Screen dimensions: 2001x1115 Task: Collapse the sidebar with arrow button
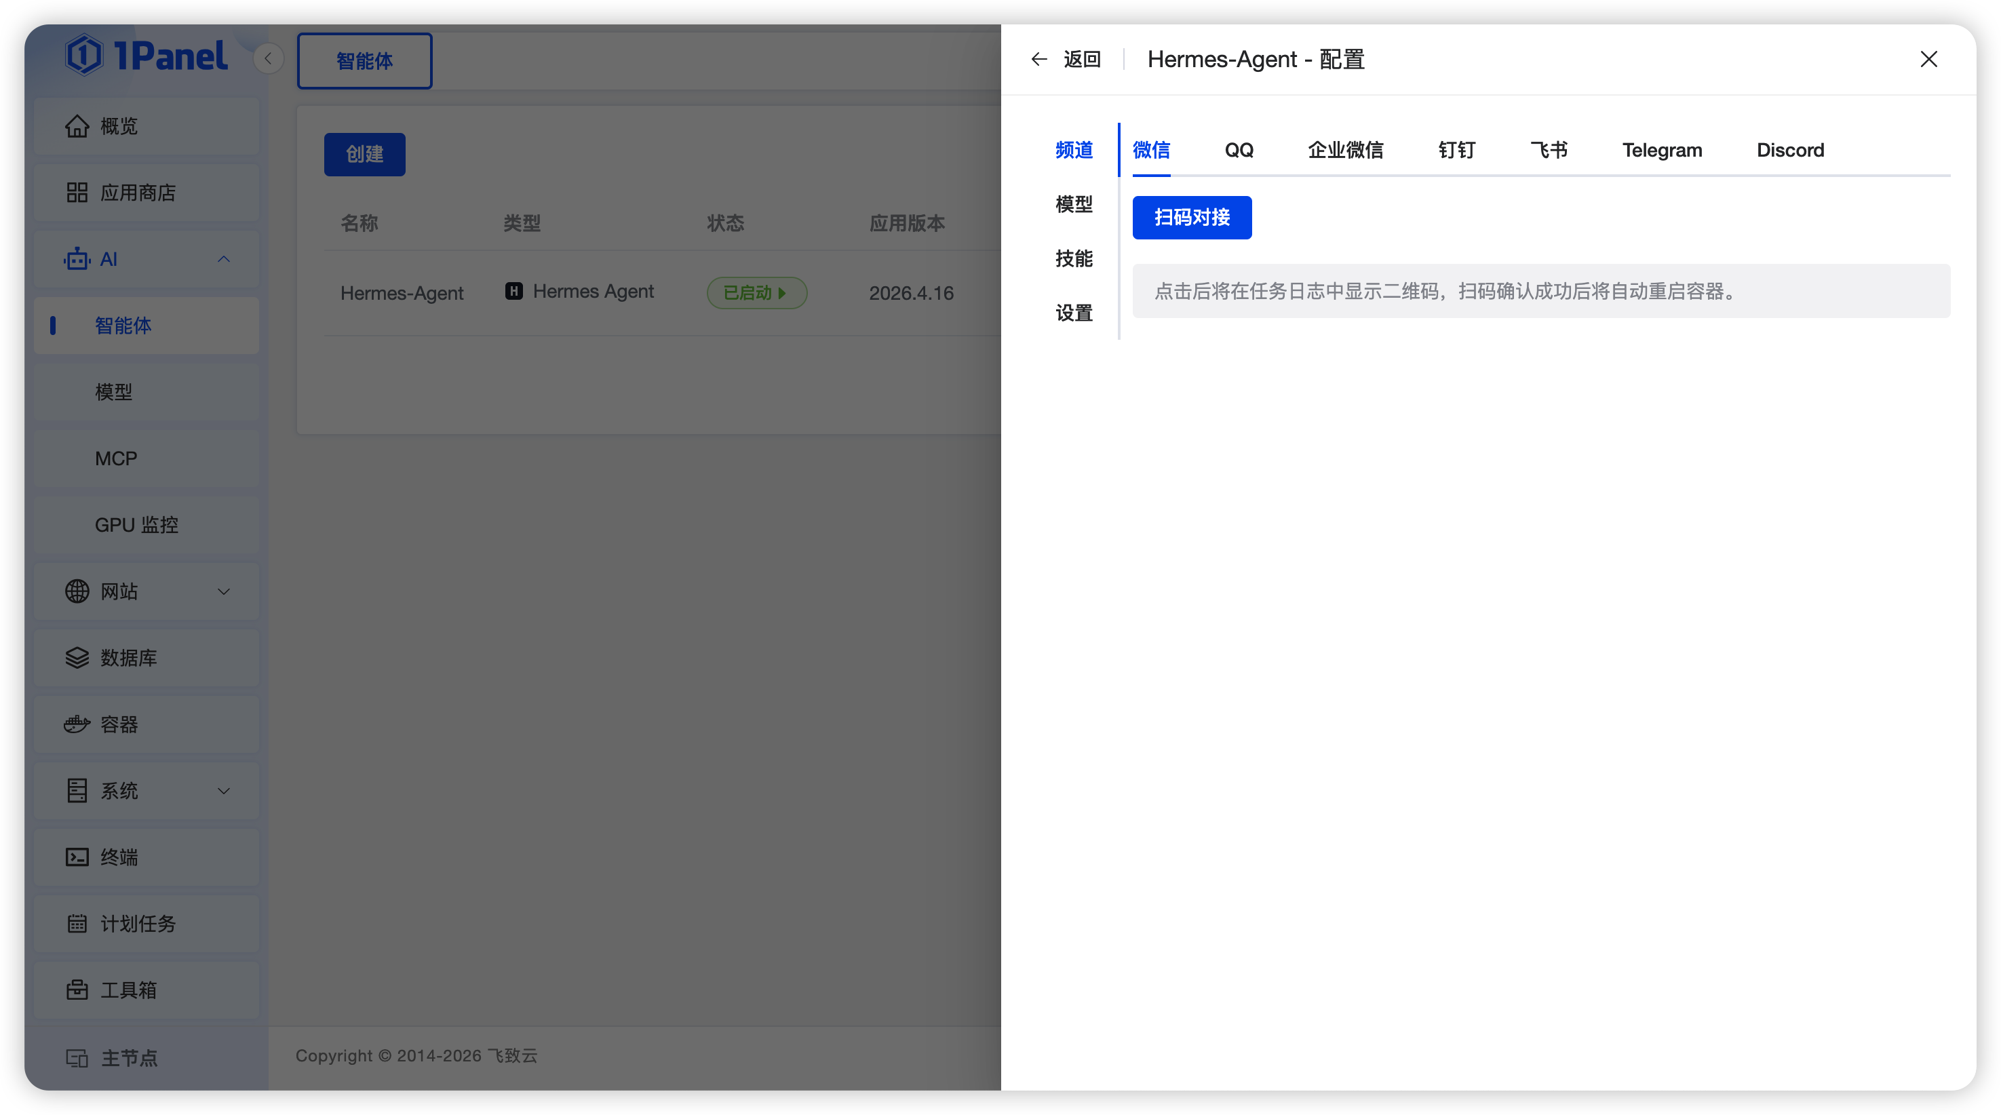(268, 58)
